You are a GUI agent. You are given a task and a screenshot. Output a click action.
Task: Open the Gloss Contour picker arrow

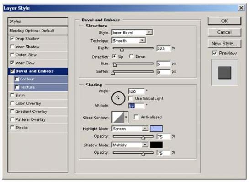(x=126, y=118)
